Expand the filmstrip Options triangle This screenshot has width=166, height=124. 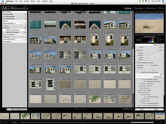point(2,122)
